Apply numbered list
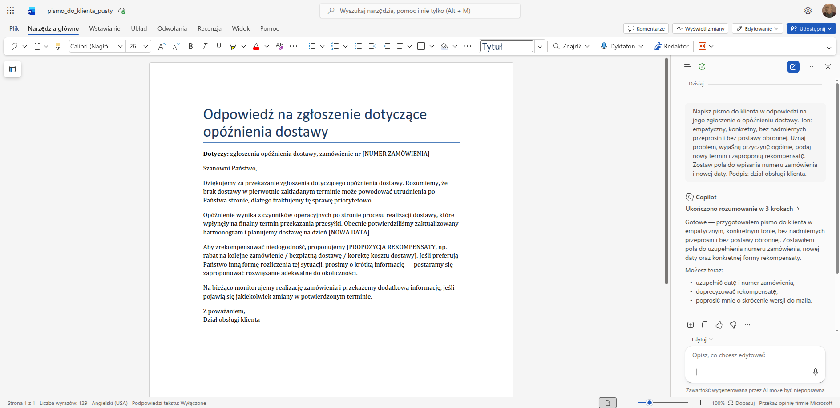The width and height of the screenshot is (840, 408). point(335,46)
